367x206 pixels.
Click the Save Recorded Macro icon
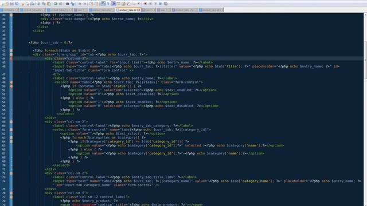166,4
